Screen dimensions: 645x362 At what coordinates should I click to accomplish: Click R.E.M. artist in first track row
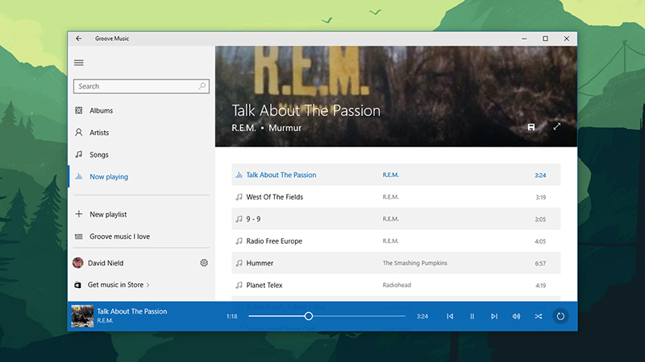pyautogui.click(x=390, y=175)
